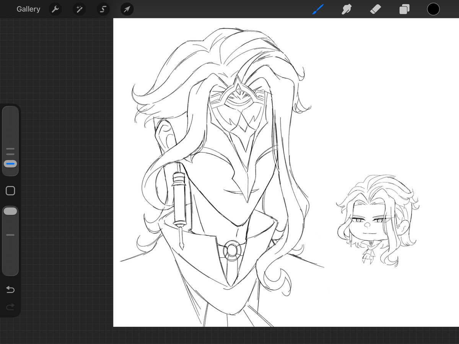Undo the last stroke

pyautogui.click(x=10, y=290)
